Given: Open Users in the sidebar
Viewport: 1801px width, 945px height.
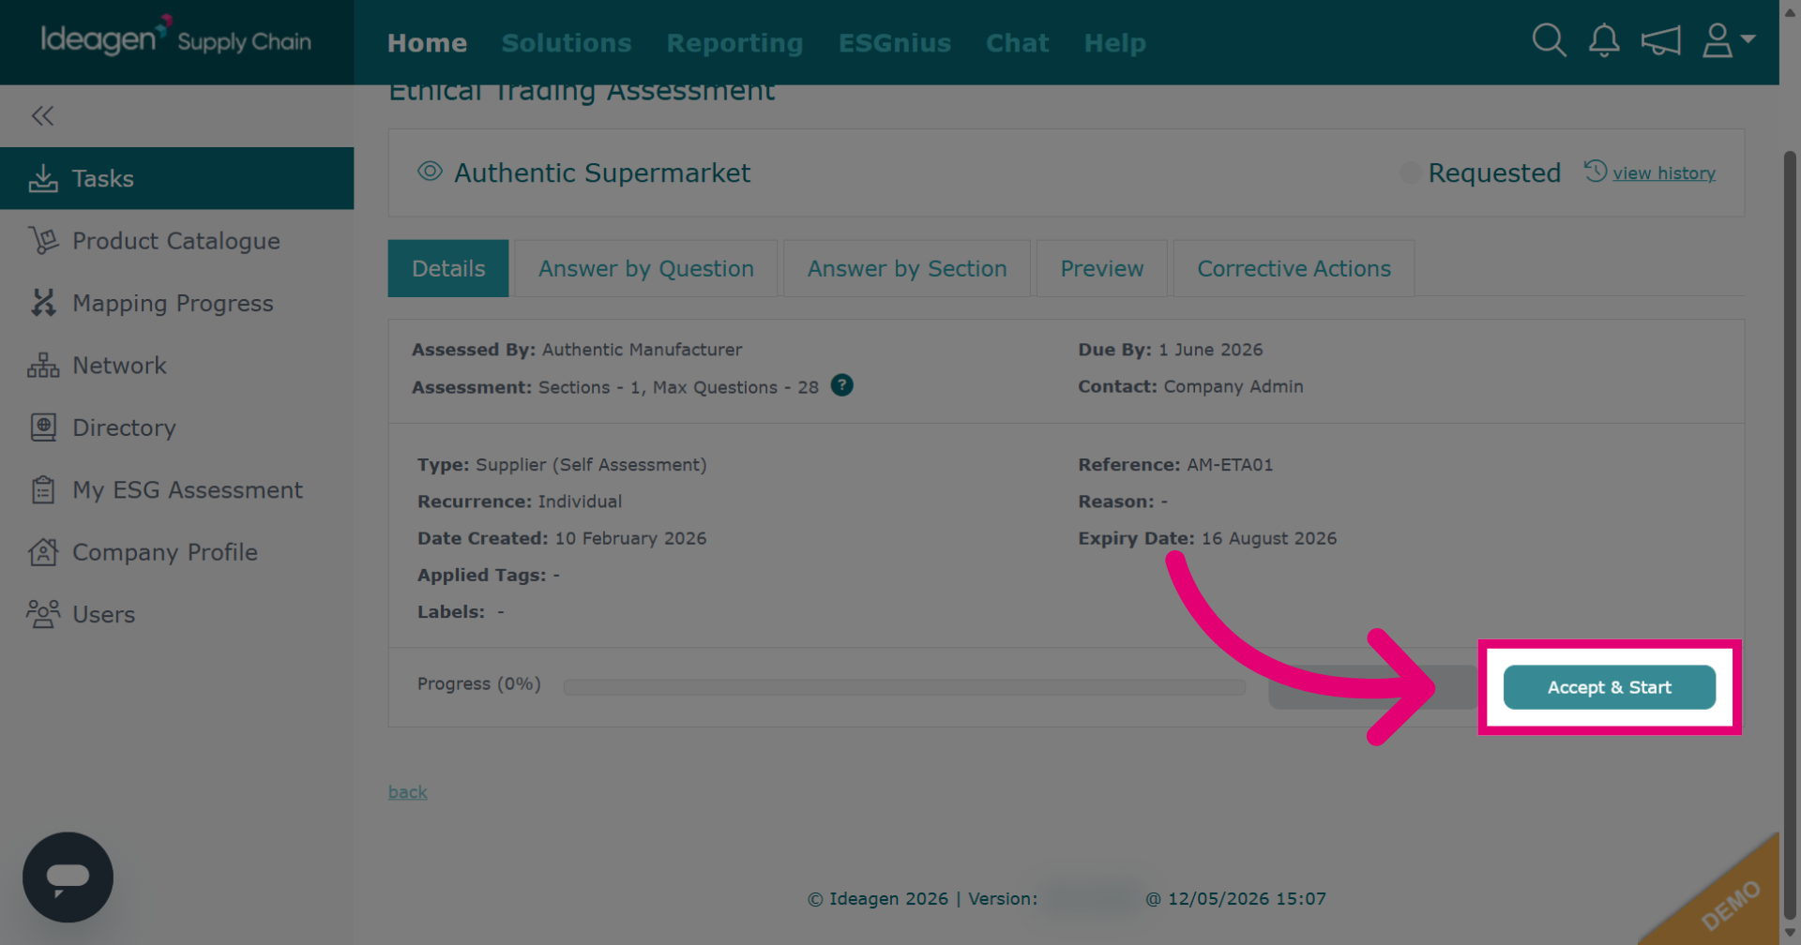Looking at the screenshot, I should [x=176, y=614].
